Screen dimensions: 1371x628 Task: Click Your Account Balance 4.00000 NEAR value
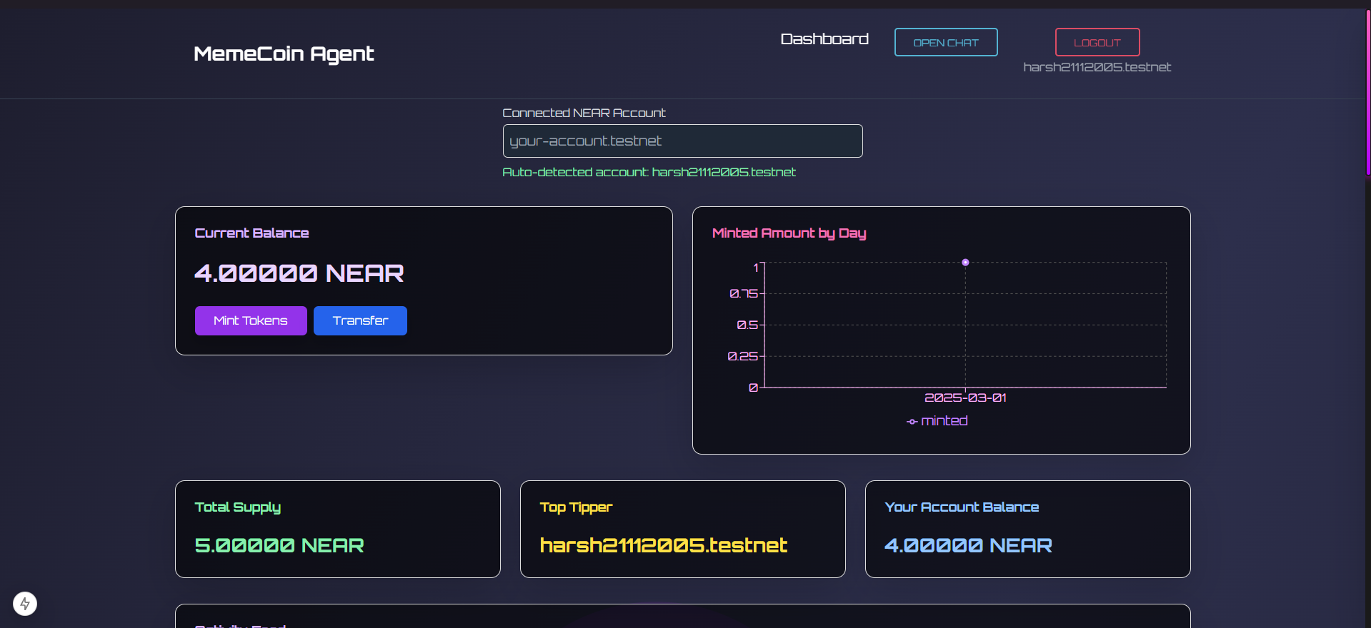coord(968,545)
